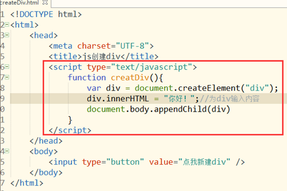Screen dimensions: 287x191
Task: Click the function keyword on line 7
Action: [87, 77]
